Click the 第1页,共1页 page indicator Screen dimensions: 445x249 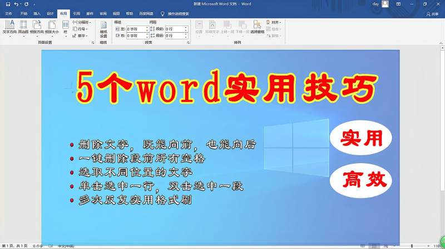(14, 246)
